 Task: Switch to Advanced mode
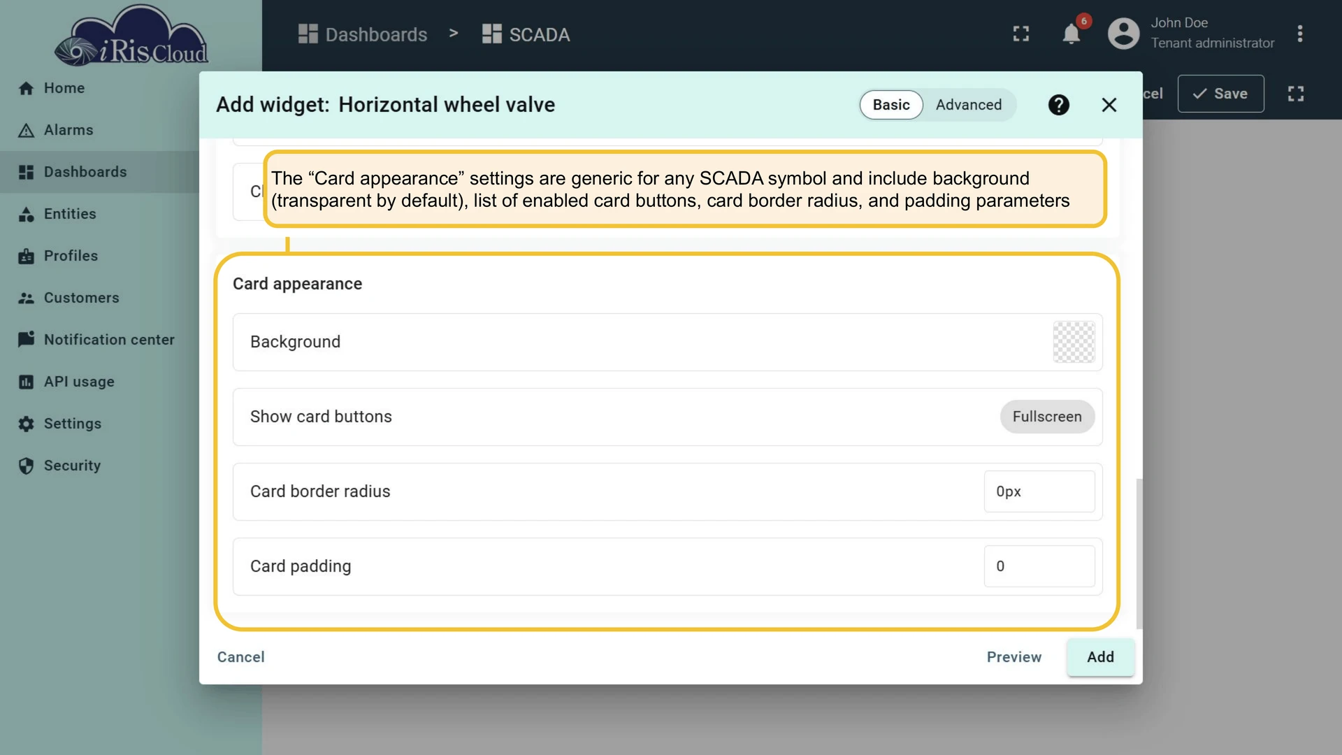[x=969, y=105]
